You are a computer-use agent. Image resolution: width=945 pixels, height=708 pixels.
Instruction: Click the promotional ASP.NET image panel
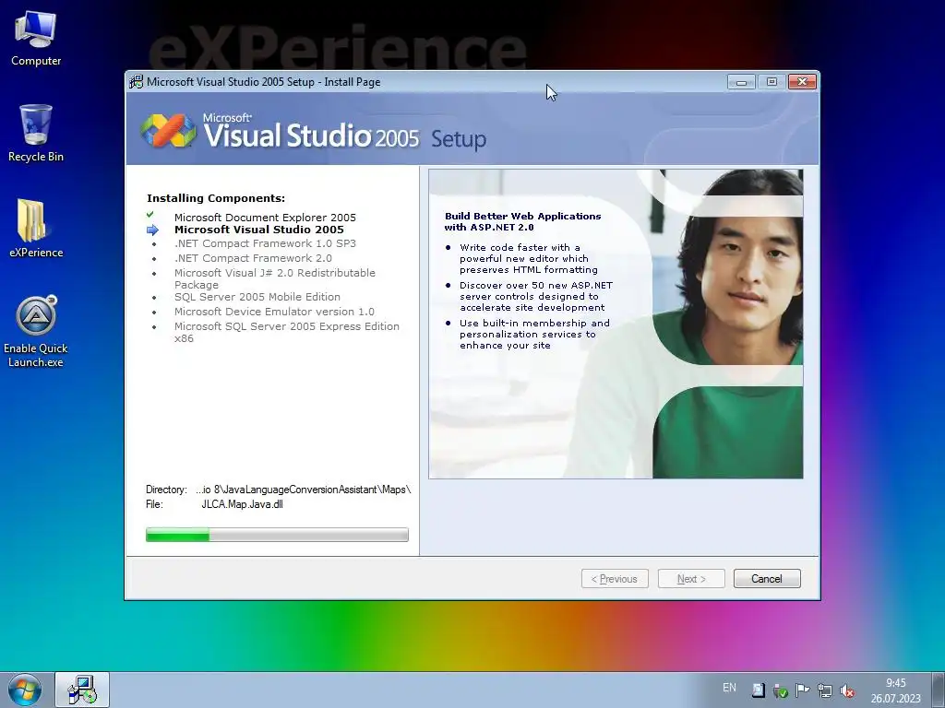(616, 324)
